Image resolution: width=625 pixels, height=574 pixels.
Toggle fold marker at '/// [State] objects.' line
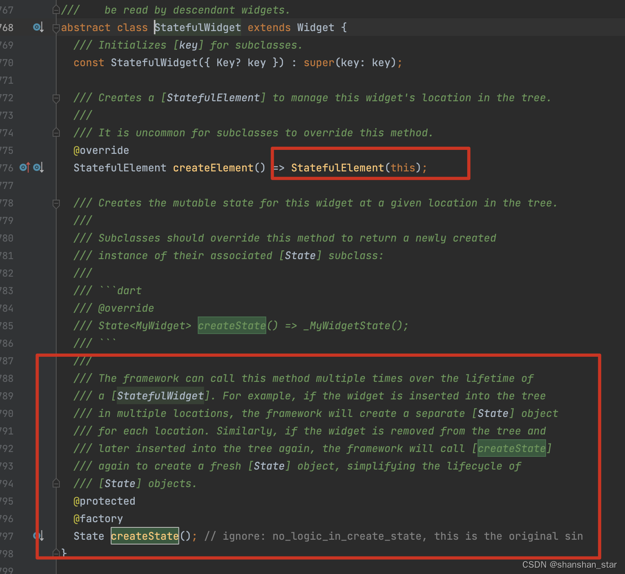tap(56, 483)
